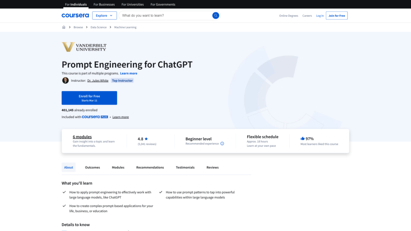Click the blue search magnifier button
Screen dimensions: 411x231
pyautogui.click(x=216, y=16)
